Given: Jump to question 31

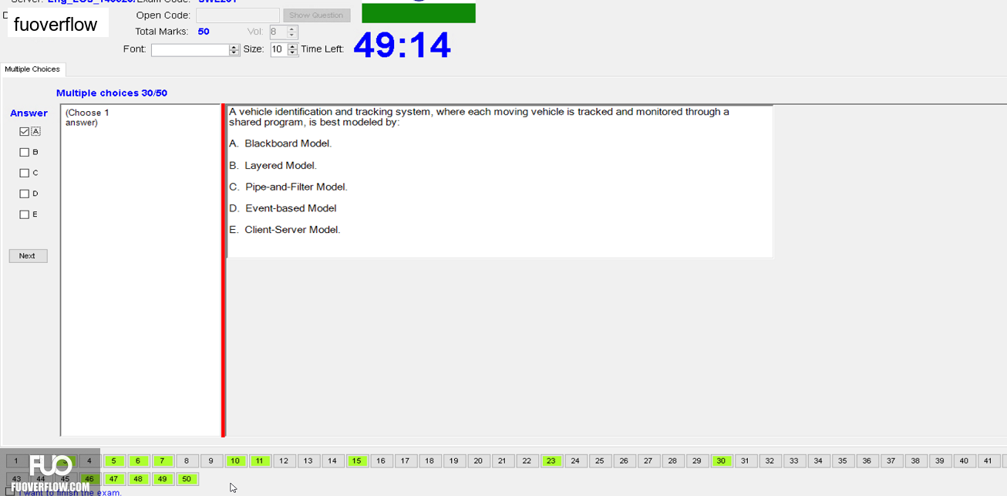Looking at the screenshot, I should [745, 461].
